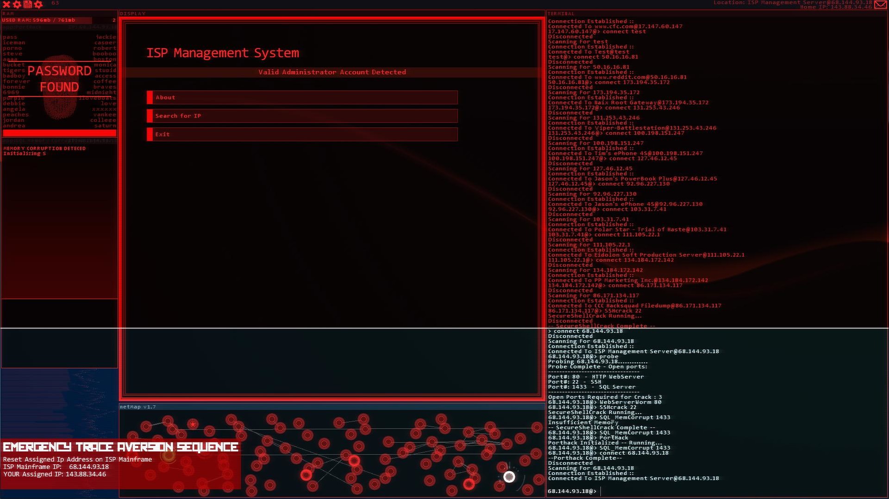Close the OS using the X icon
This screenshot has height=499, width=889.
click(x=6, y=5)
